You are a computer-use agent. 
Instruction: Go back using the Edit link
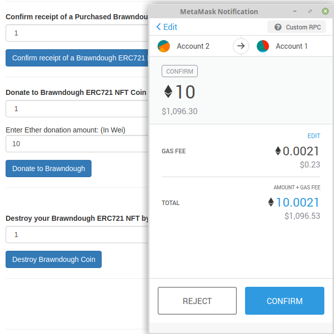pos(167,27)
